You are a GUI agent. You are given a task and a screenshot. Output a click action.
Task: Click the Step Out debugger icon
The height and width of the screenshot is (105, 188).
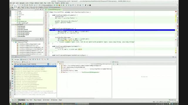(x=39, y=60)
